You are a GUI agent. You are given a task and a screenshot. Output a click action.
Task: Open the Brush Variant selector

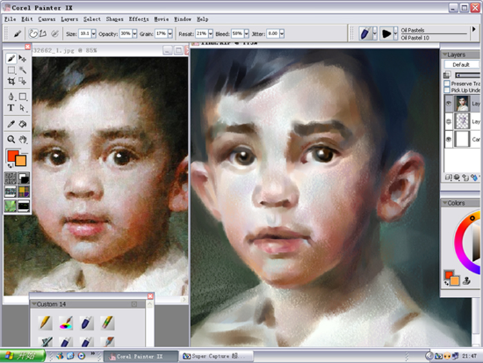point(388,33)
